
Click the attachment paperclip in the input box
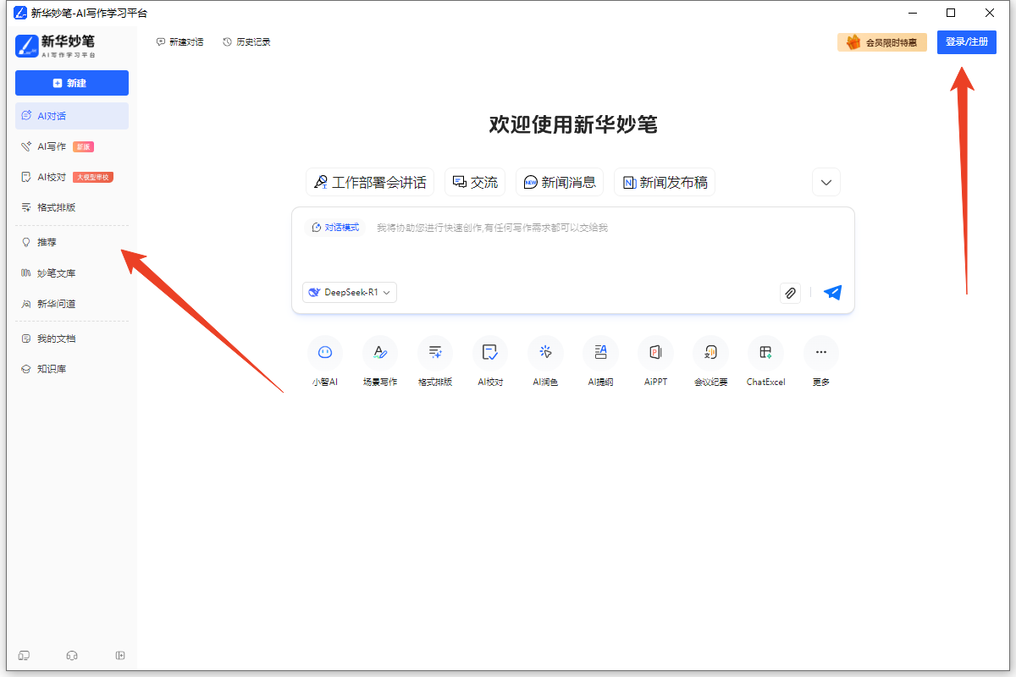[790, 292]
